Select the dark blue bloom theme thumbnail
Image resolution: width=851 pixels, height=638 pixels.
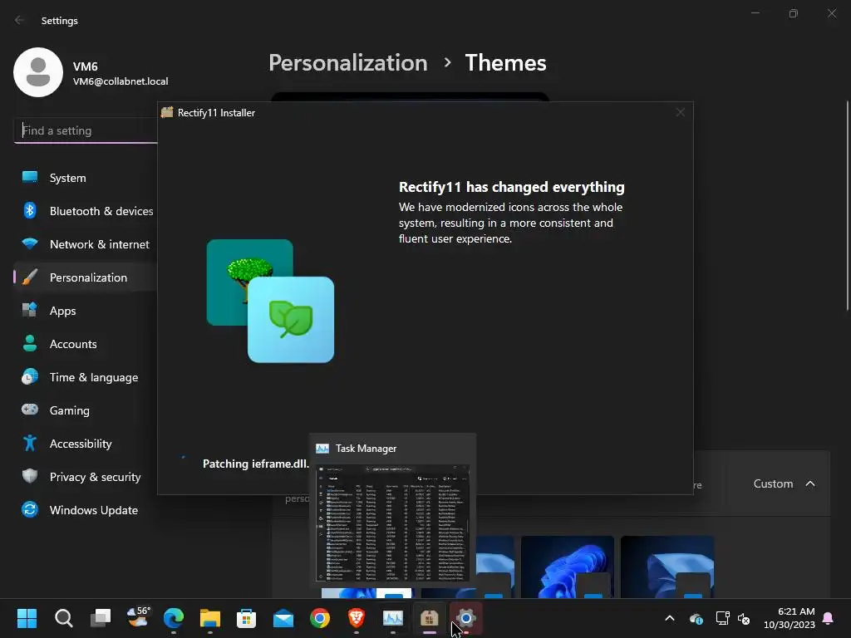click(567, 567)
